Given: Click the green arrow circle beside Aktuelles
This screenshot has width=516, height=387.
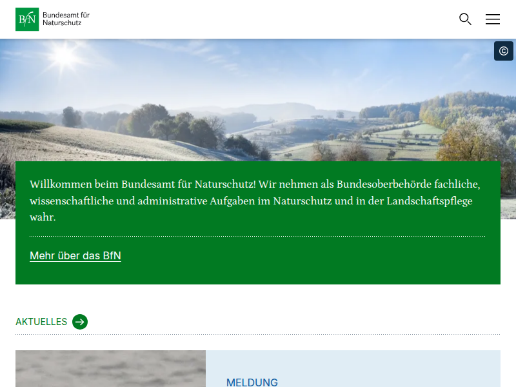Looking at the screenshot, I should click(80, 322).
